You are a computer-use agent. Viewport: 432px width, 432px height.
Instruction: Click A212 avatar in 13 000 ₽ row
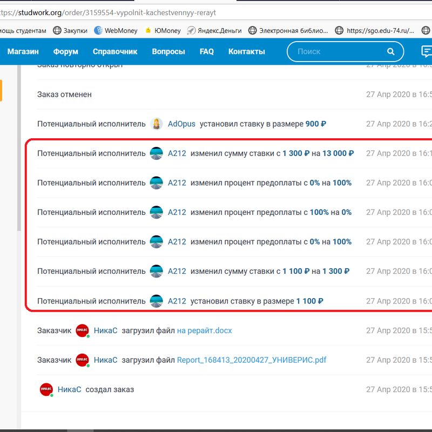[157, 153]
